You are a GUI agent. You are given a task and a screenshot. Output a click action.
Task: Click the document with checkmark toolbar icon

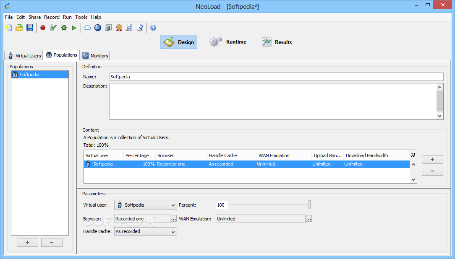[x=140, y=28]
